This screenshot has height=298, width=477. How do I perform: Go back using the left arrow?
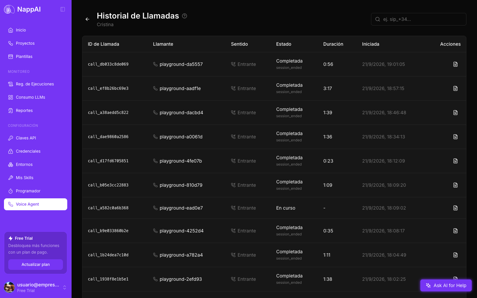(x=87, y=19)
